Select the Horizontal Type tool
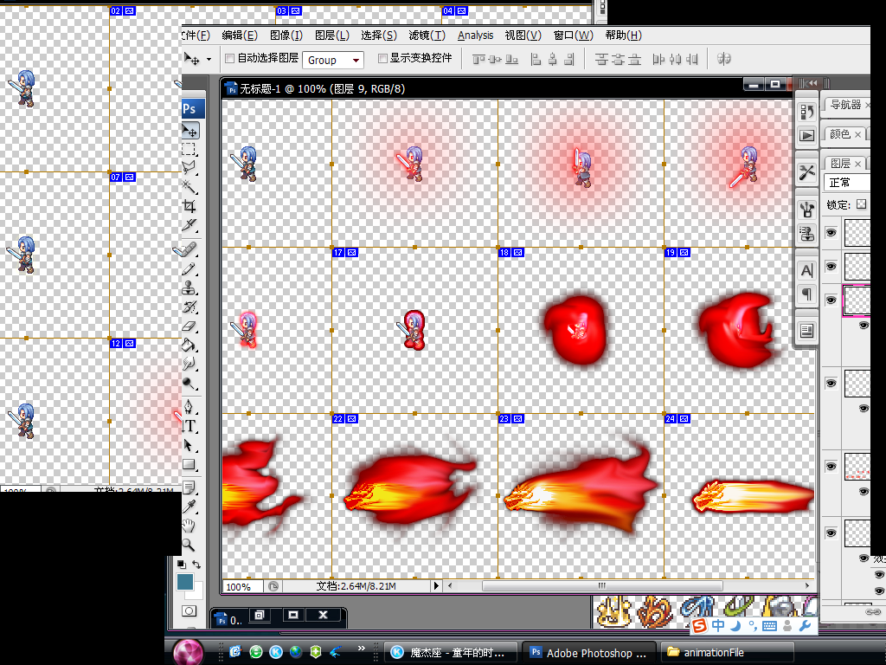This screenshot has height=665, width=886. (x=189, y=426)
